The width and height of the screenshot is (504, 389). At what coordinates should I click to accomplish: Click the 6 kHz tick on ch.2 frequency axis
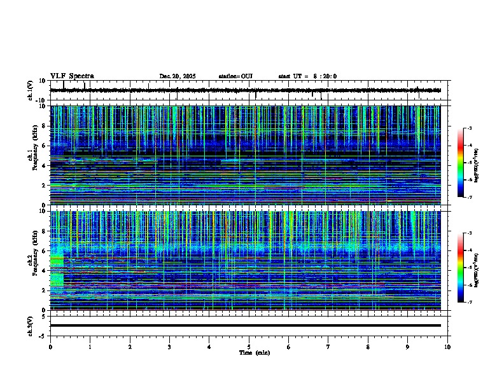(x=44, y=251)
